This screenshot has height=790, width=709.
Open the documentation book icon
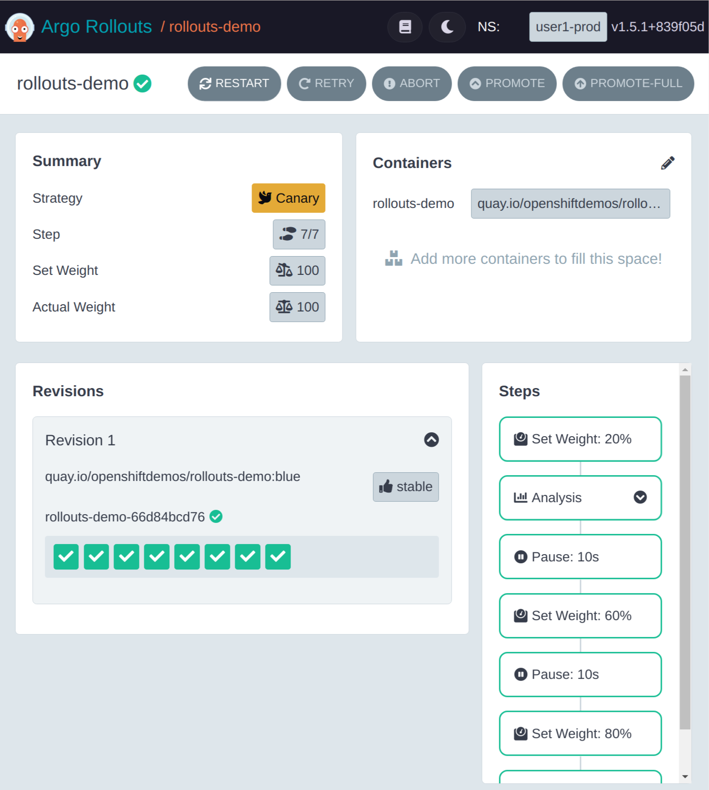[x=405, y=27]
